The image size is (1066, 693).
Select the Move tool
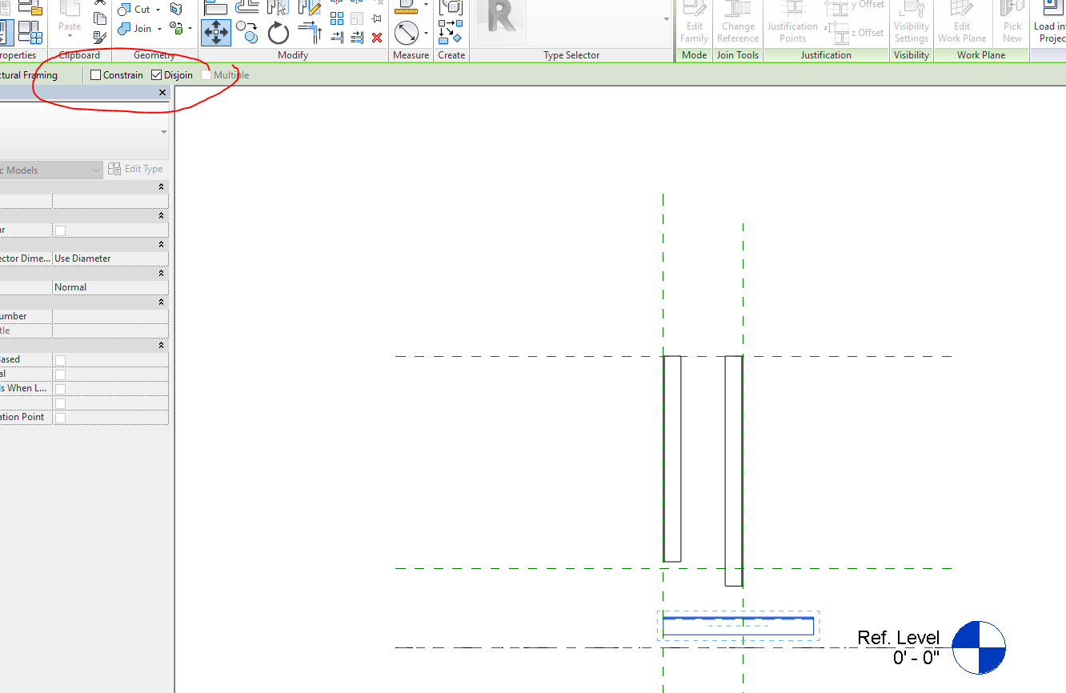215,32
